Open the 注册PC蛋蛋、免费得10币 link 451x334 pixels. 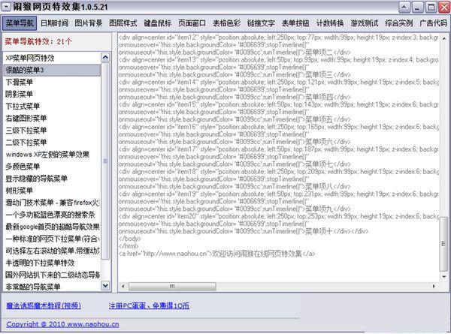(149, 305)
